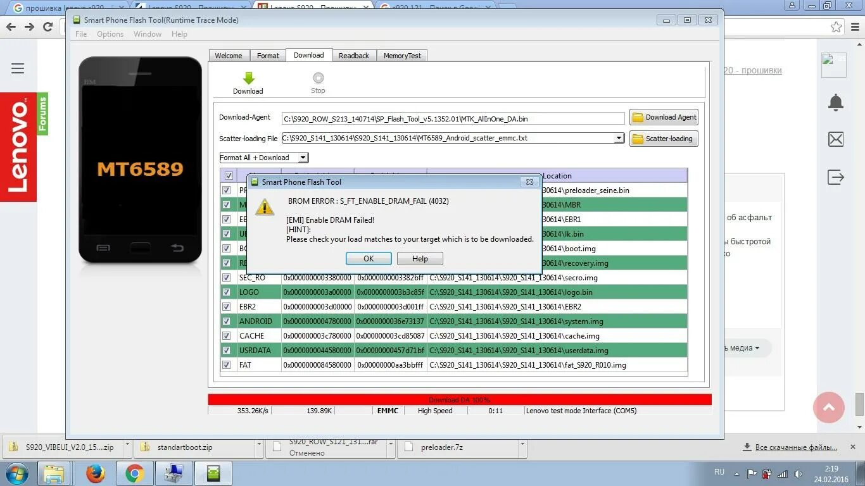This screenshot has height=486, width=865.
Task: Toggle the FAT row checkbox
Action: pos(227,365)
